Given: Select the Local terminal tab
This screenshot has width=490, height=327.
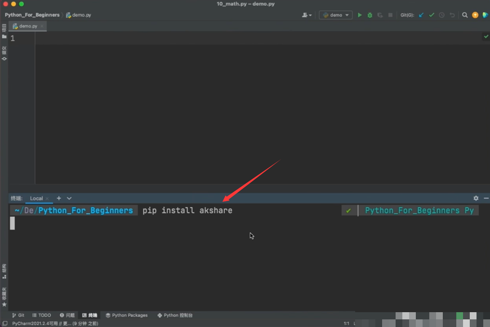Looking at the screenshot, I should 36,199.
